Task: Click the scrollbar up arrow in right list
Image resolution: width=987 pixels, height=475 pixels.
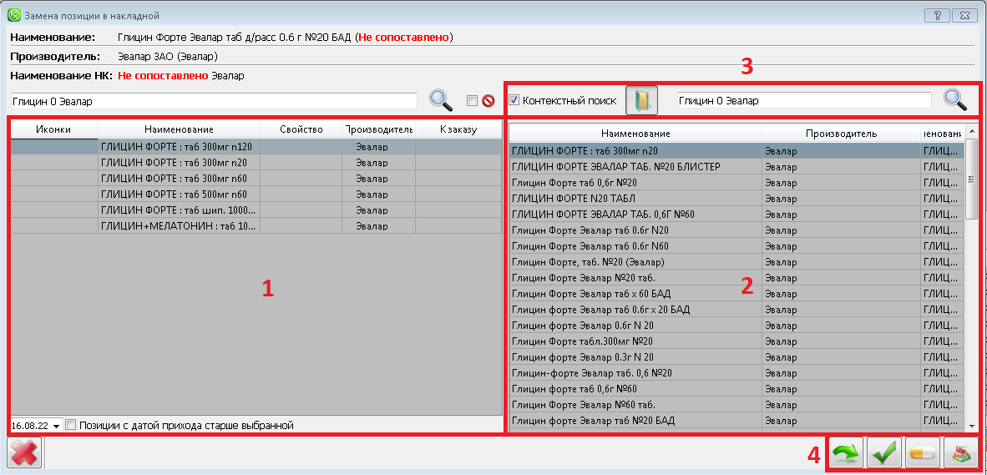Action: [x=971, y=131]
